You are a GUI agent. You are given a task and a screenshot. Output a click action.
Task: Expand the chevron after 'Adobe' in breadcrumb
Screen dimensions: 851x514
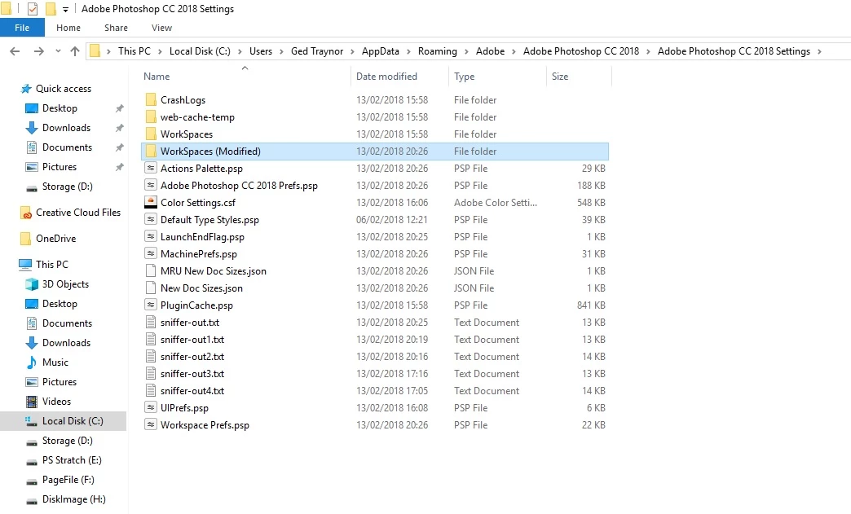(x=514, y=51)
